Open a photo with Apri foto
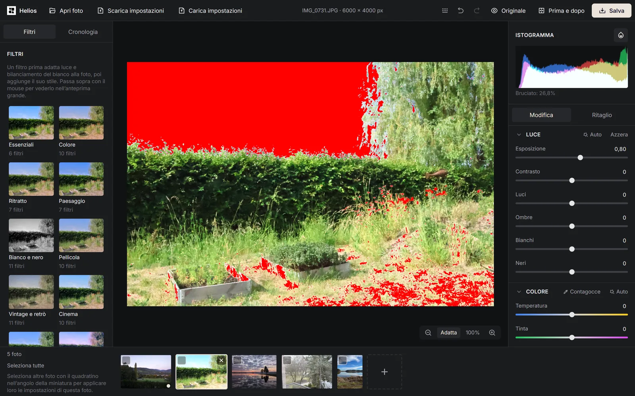Viewport: 635px width, 396px height. coord(66,11)
